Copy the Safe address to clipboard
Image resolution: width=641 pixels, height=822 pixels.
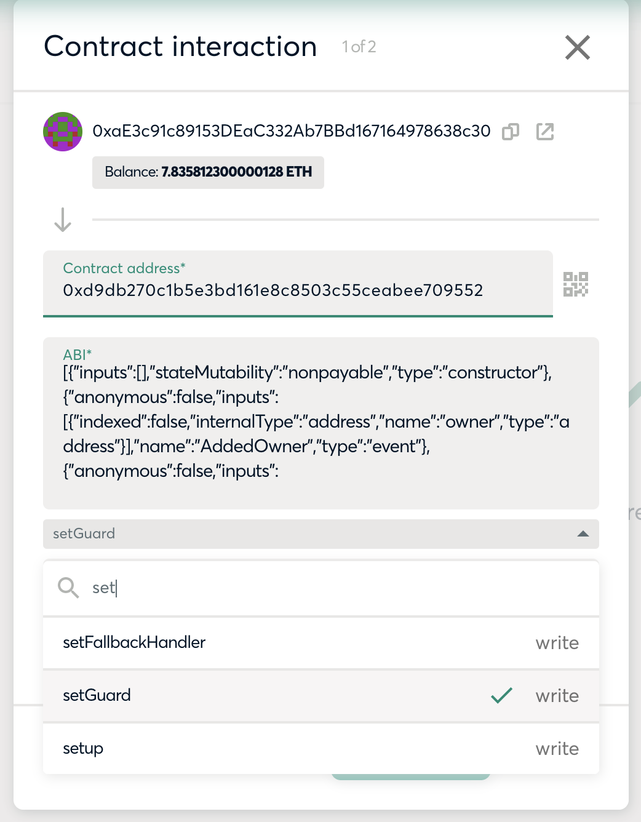point(511,132)
